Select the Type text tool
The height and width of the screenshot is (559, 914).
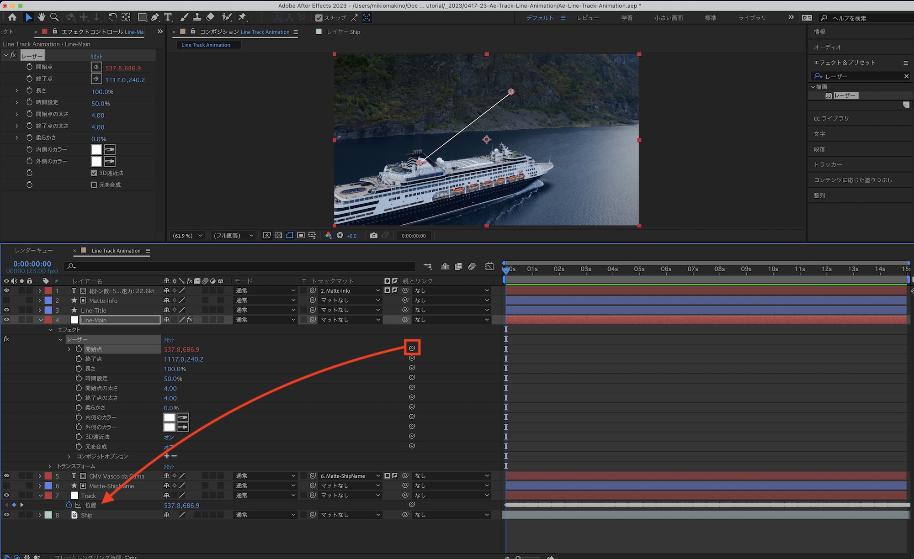[168, 17]
